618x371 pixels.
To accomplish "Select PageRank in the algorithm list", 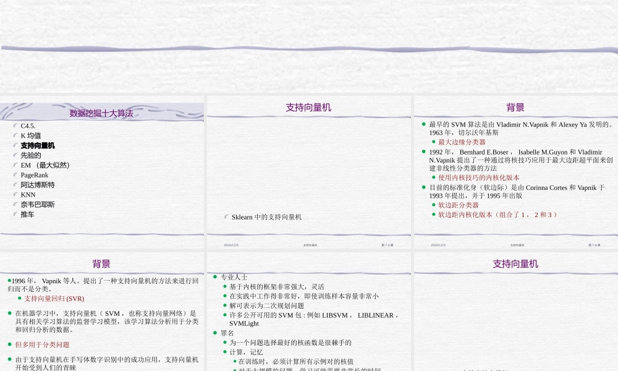I will (x=34, y=175).
